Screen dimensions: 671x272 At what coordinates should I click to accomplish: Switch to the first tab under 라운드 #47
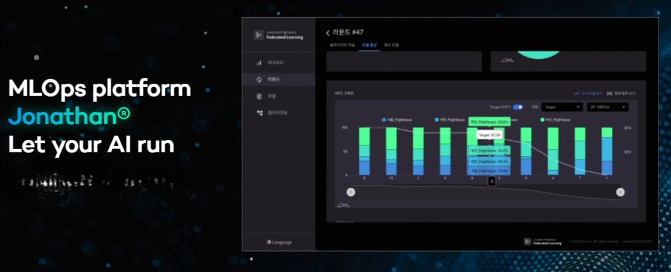tap(341, 45)
